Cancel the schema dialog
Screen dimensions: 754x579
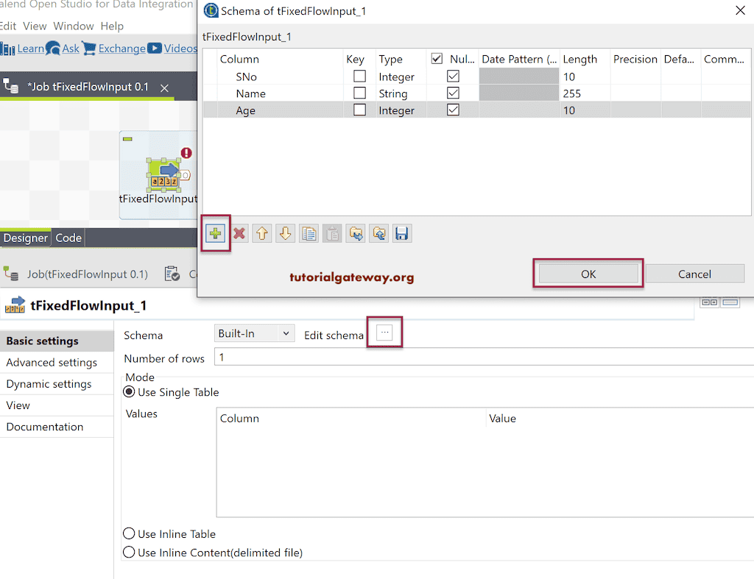pos(694,273)
